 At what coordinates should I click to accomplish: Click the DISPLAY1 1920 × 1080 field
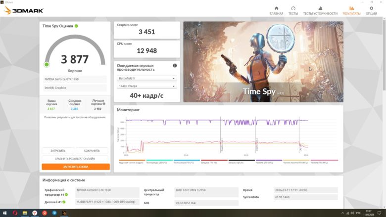pos(107,202)
